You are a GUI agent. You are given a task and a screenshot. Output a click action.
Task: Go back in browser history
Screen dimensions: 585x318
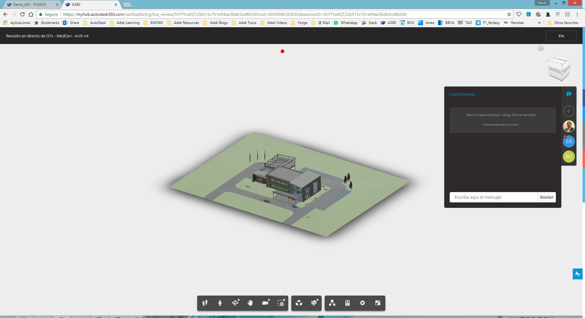point(5,14)
